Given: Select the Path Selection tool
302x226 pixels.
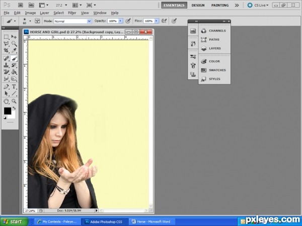Looking at the screenshot, I should click(7, 93).
